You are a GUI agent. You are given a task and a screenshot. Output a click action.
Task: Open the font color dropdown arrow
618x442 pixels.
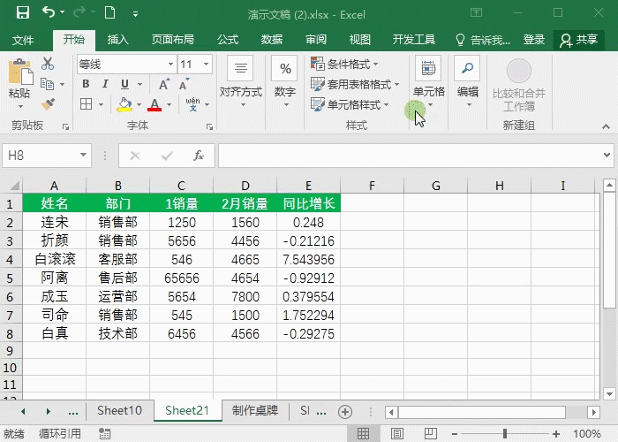(x=170, y=104)
